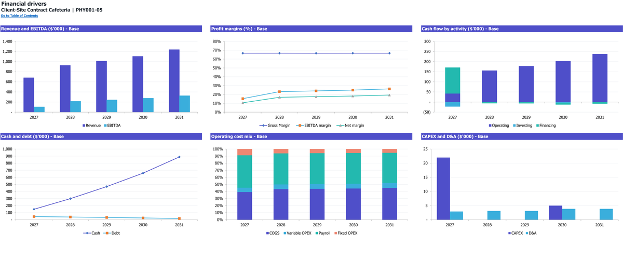623x261 pixels.
Task: Select the 80% axis label in Profit margins
Action: click(x=217, y=42)
